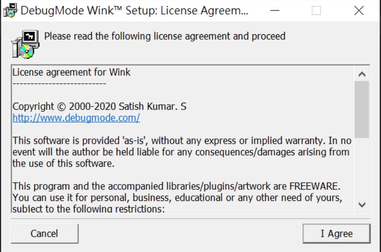
Task: Click the 'subject to the following restrictions' line
Action: [89, 209]
